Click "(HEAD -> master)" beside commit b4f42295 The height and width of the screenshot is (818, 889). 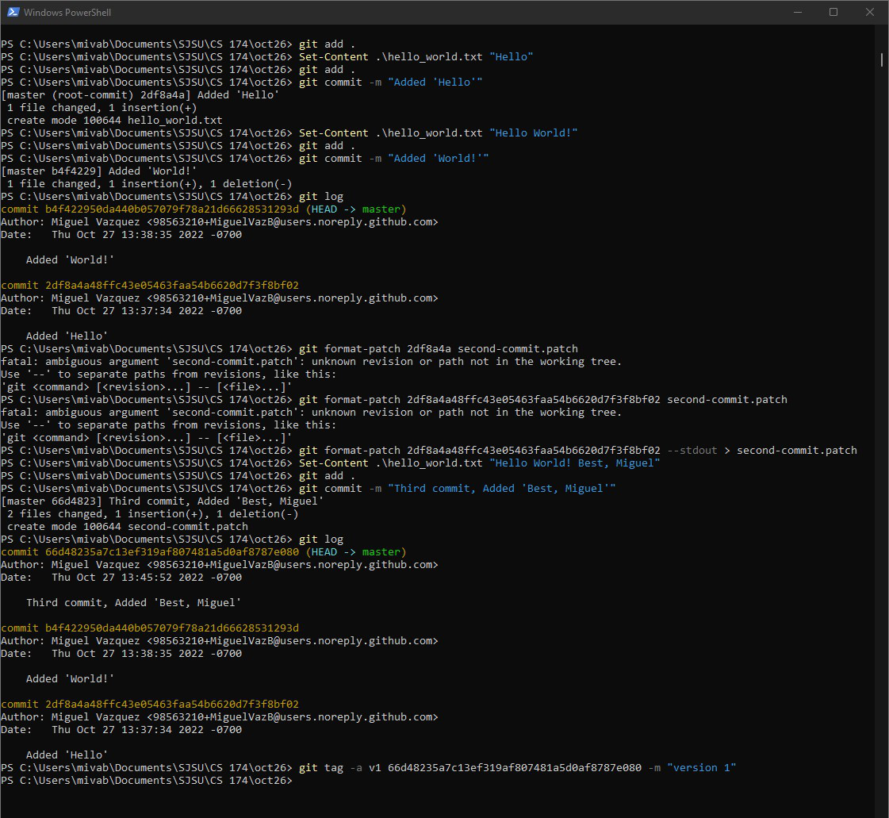pos(355,209)
